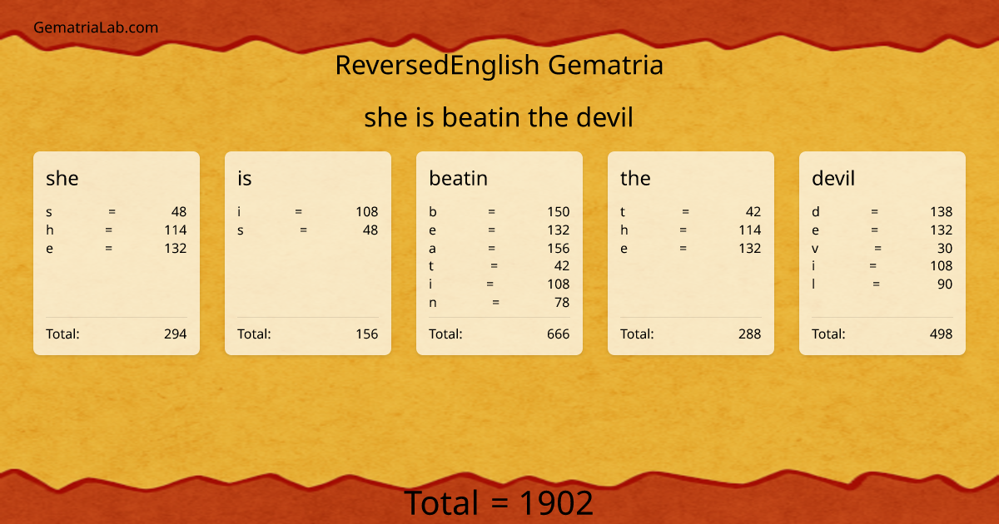Click value 132 in the 'she' card

click(x=176, y=249)
